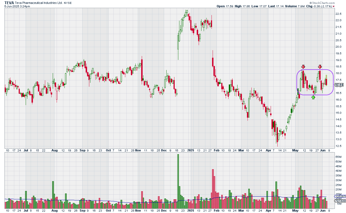Click the 30M volume axis label

[x=338, y=180]
